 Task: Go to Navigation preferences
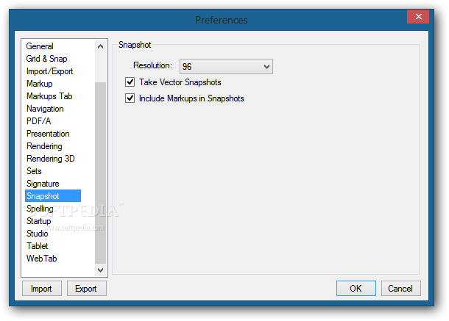tap(45, 109)
